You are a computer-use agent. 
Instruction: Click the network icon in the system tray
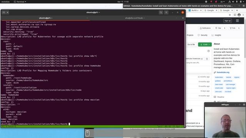click(x=229, y=2)
